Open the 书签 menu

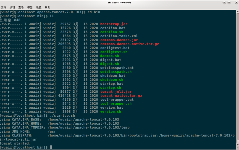click(30, 7)
